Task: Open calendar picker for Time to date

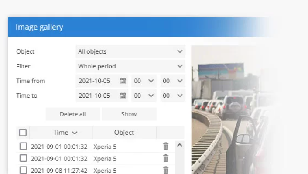Action: pos(123,96)
